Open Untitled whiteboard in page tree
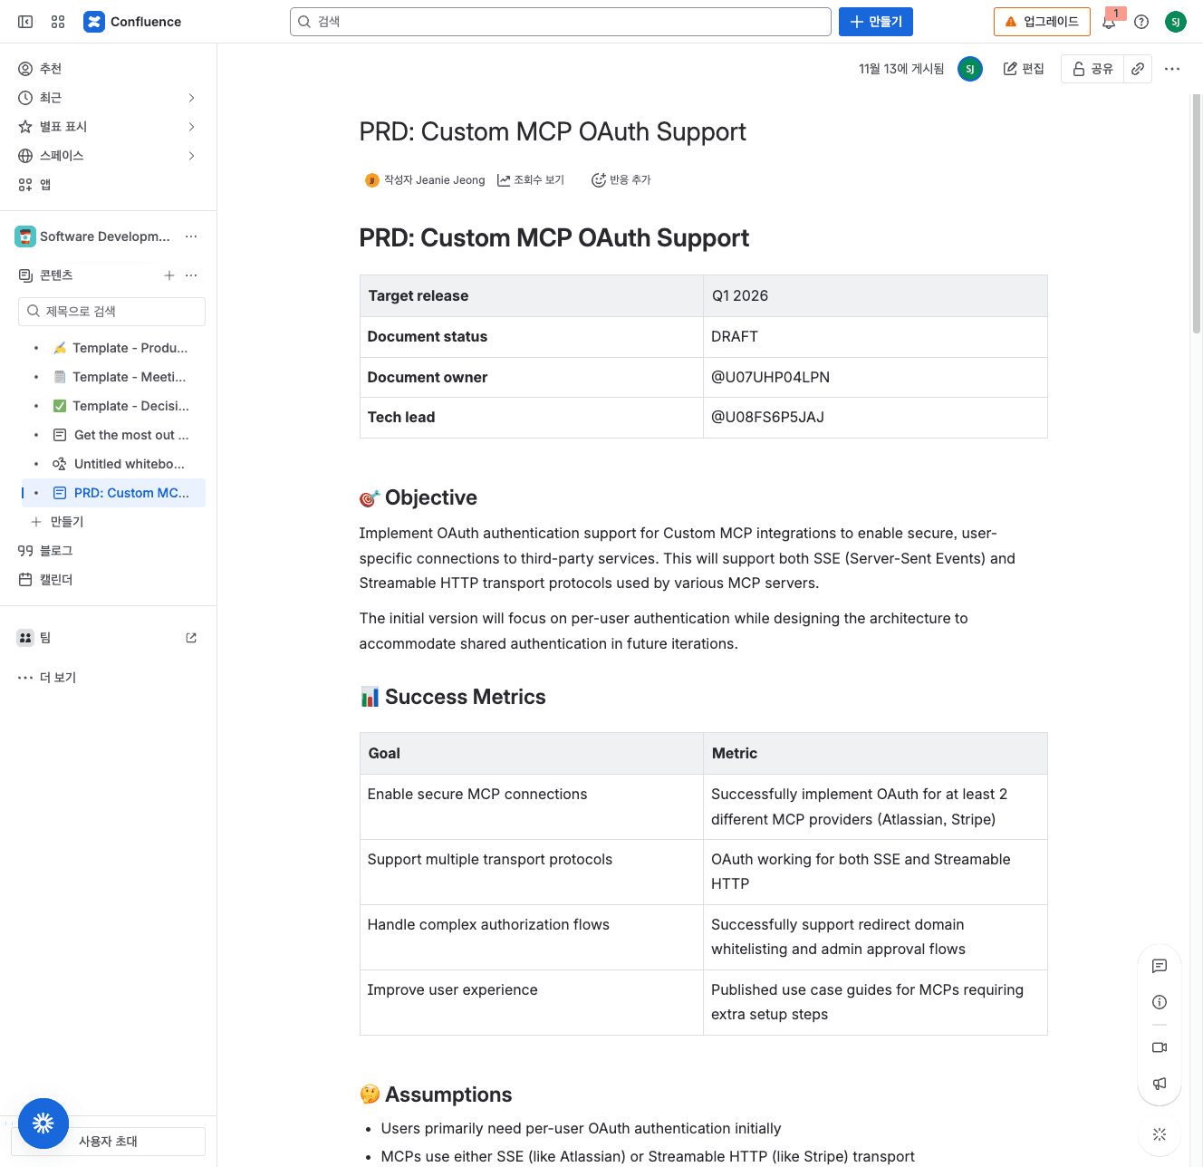 coord(129,464)
